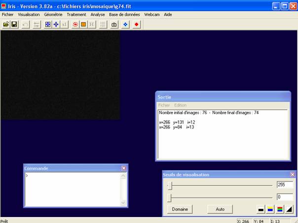Image resolution: width=298 pixels, height=223 pixels.
Task: Click the red diamond toolbar icon
Action: click(137, 24)
